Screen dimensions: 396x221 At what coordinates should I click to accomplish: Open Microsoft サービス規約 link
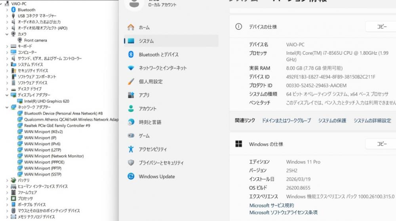point(272,205)
